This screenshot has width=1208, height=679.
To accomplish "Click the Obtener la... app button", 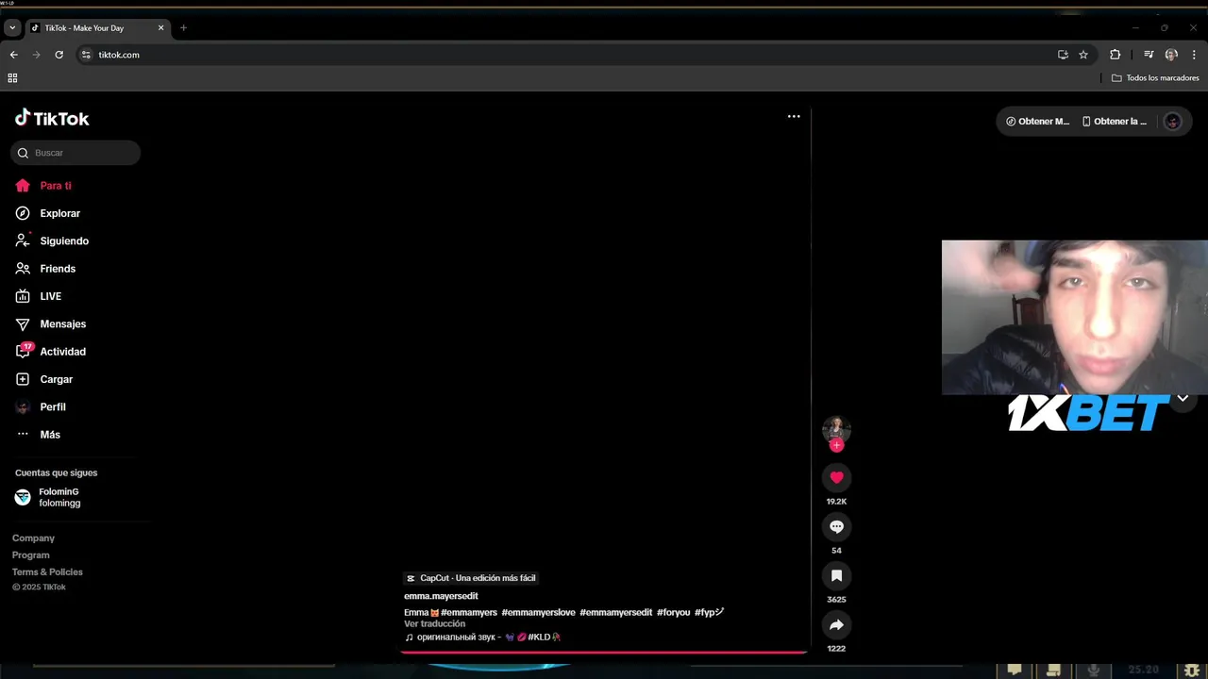I will point(1115,122).
